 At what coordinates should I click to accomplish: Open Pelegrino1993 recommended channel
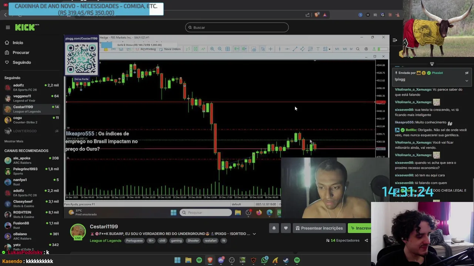pyautogui.click(x=31, y=171)
